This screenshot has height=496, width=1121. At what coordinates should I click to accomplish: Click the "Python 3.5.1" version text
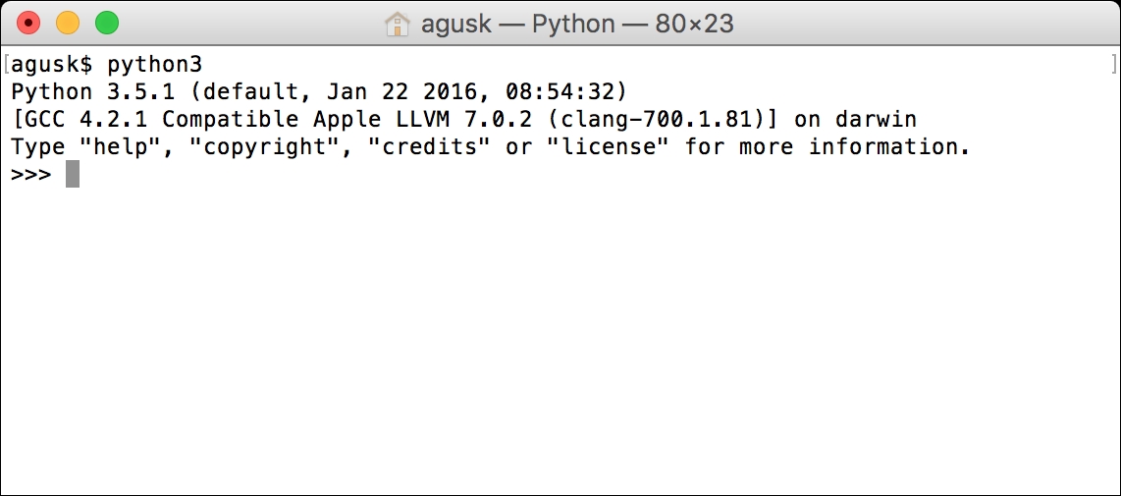point(92,92)
